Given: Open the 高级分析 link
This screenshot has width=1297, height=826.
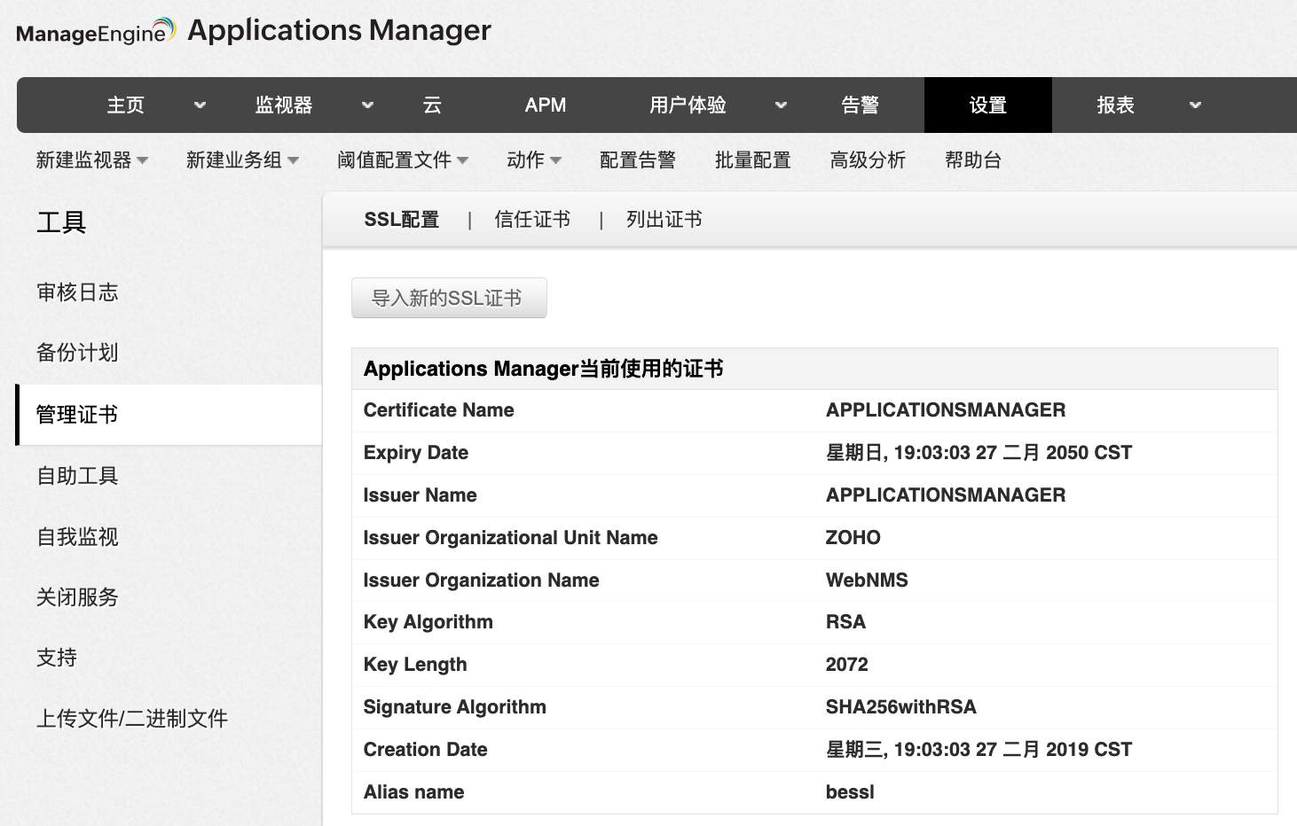Looking at the screenshot, I should pos(867,160).
